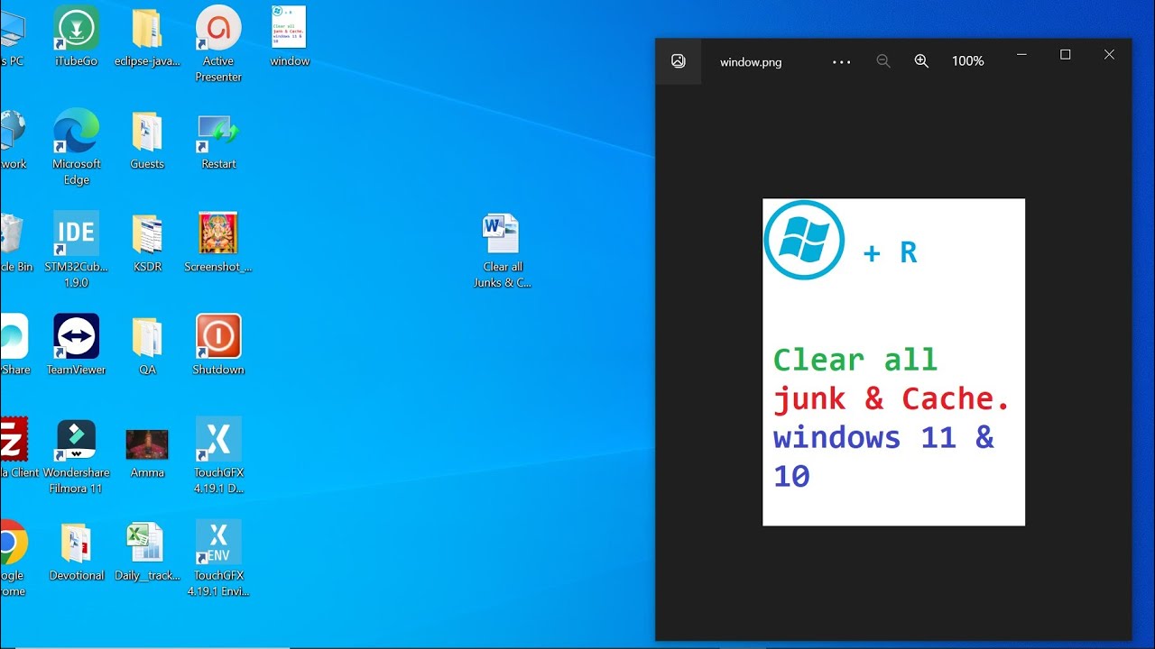Click the Photos app image icon button
The width and height of the screenshot is (1155, 649).
(x=679, y=61)
